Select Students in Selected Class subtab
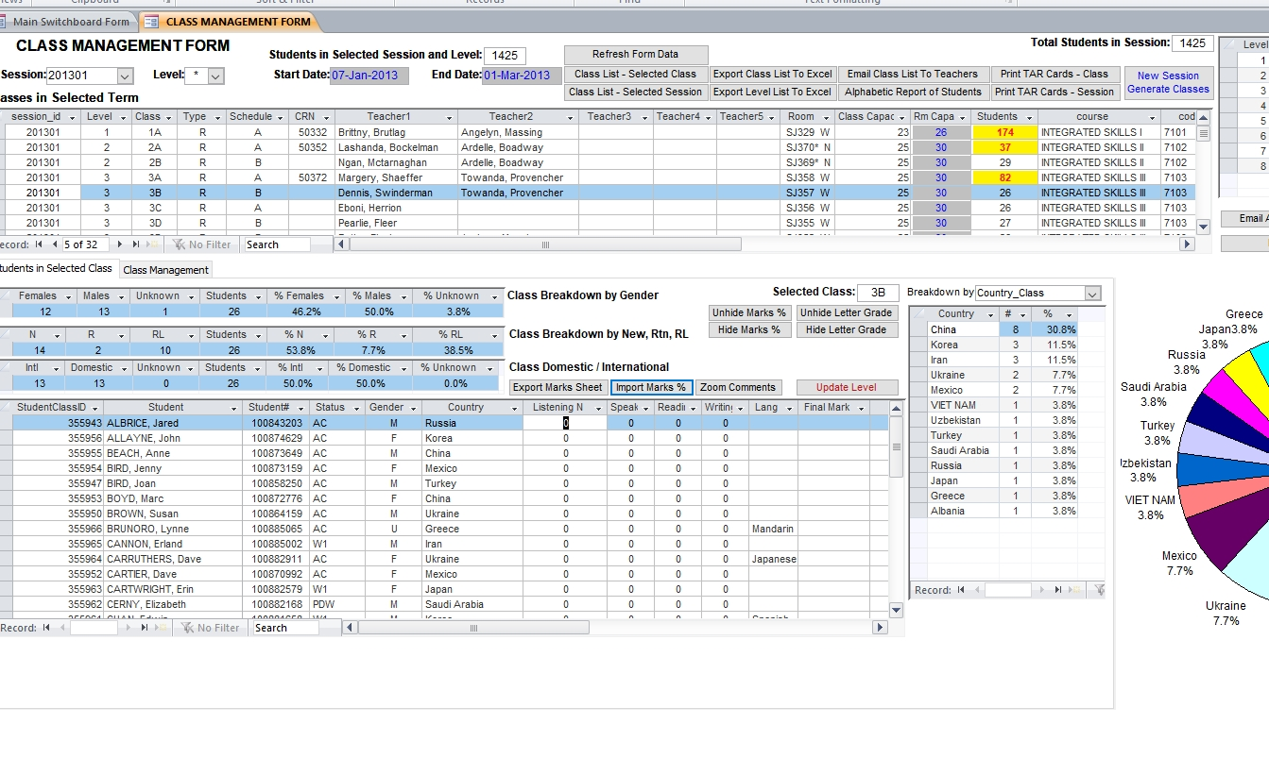This screenshot has width=1269, height=758. 56,269
